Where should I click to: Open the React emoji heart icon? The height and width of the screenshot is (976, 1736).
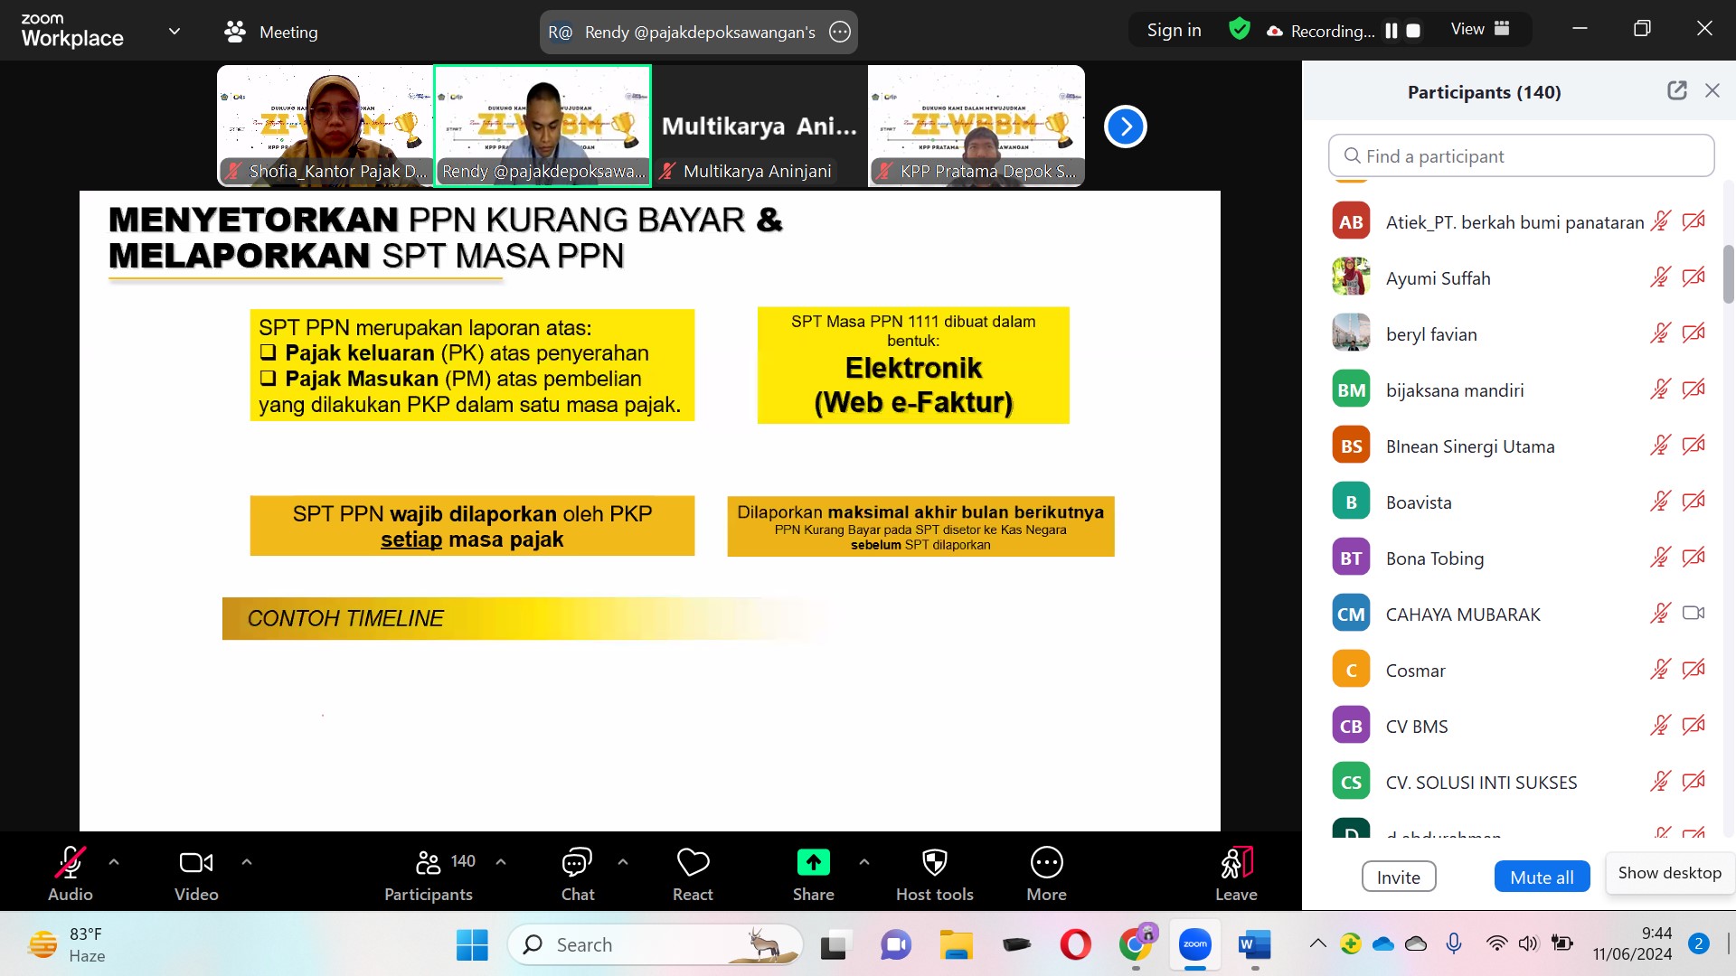pyautogui.click(x=693, y=863)
